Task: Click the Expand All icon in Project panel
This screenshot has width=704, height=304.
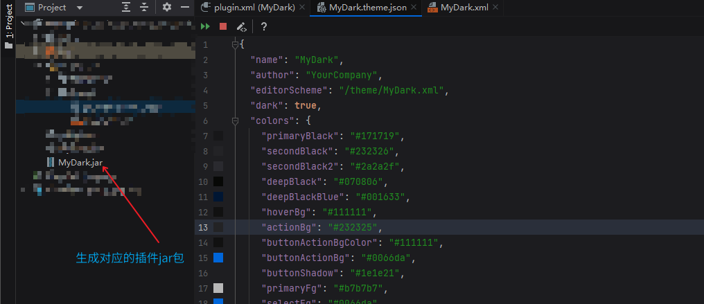Action: [x=127, y=7]
